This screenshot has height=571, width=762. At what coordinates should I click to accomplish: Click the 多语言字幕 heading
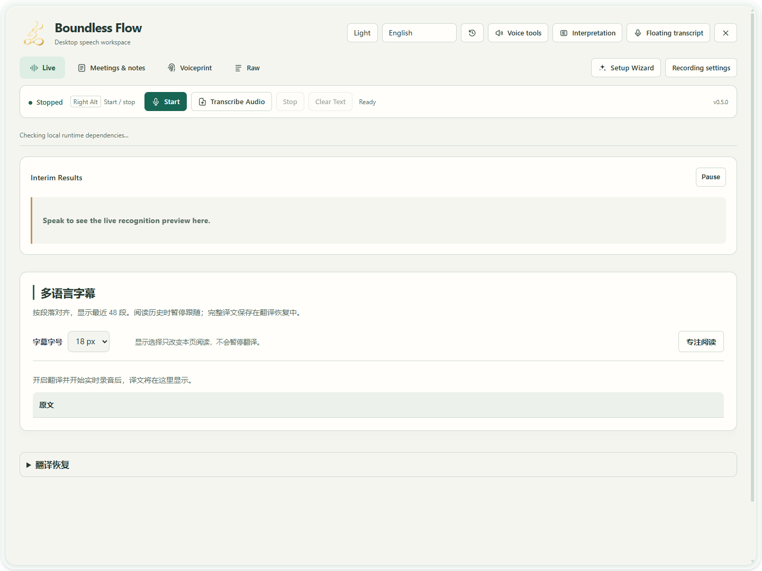[x=68, y=293]
